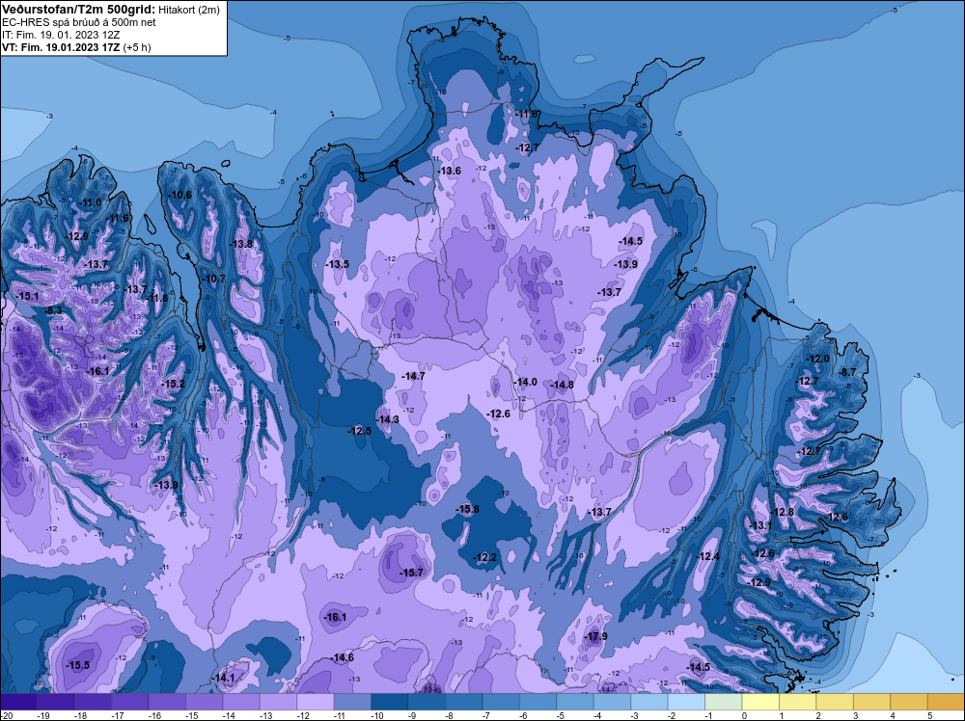
Task: Select purple legend swatch between -16 and -15
Action: point(167,702)
